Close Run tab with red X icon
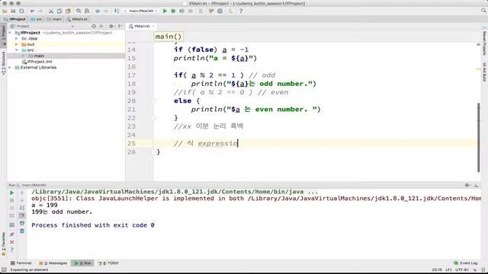 12,242
